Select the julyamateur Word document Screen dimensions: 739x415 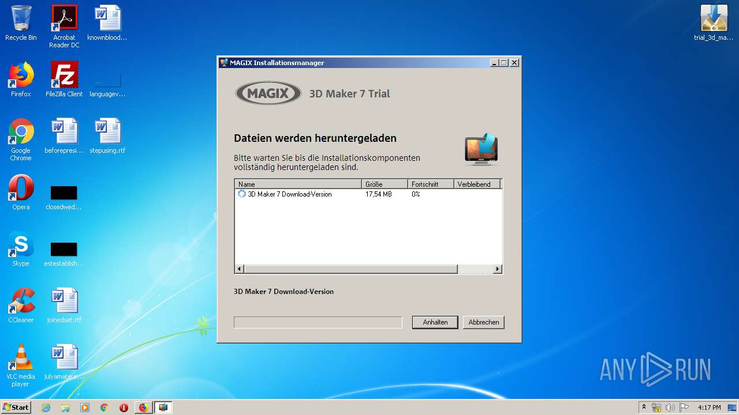[x=64, y=362]
